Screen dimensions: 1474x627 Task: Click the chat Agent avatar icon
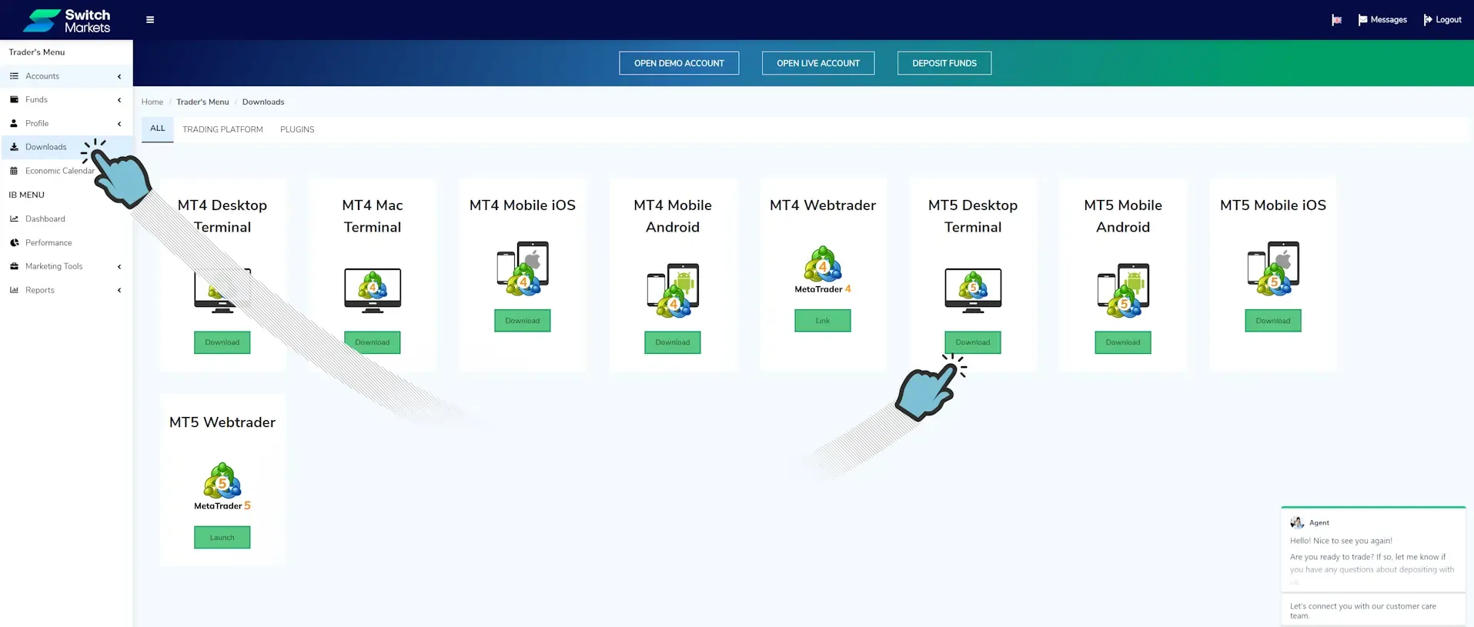coord(1297,523)
